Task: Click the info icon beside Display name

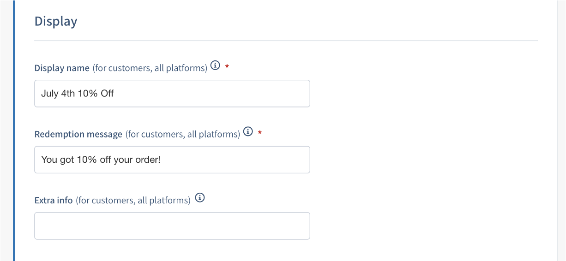Action: 215,65
